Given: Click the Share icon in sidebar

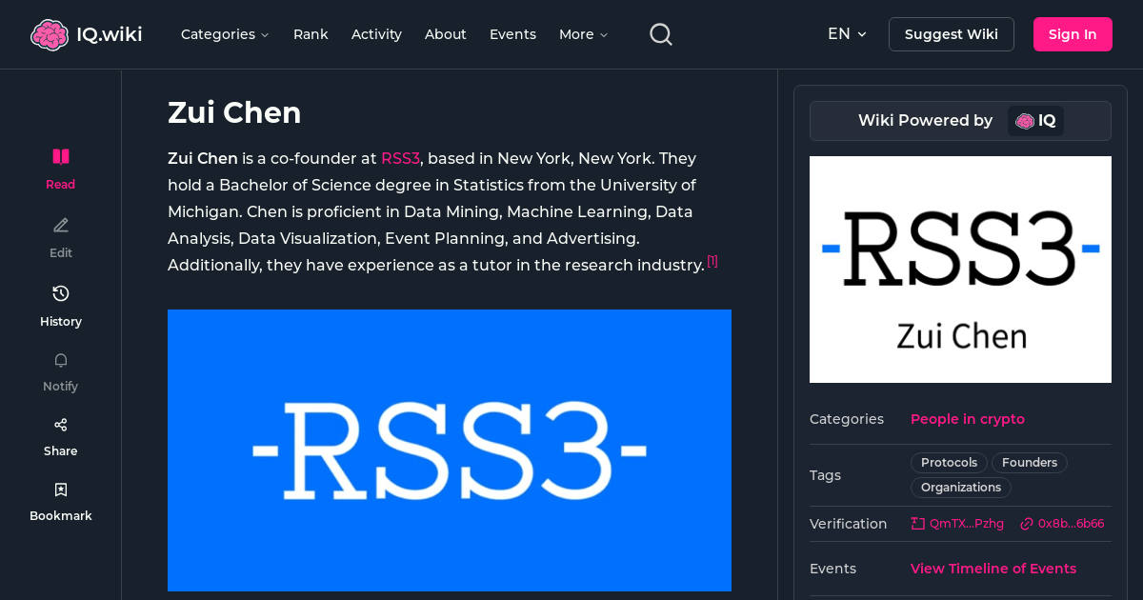Looking at the screenshot, I should coord(61,425).
